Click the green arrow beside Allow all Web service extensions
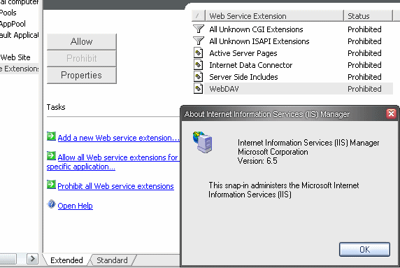This screenshot has height=268, width=400. (51, 156)
